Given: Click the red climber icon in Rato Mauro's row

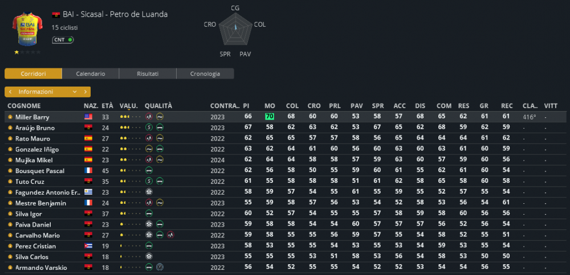Looking at the screenshot, I should click(149, 138).
